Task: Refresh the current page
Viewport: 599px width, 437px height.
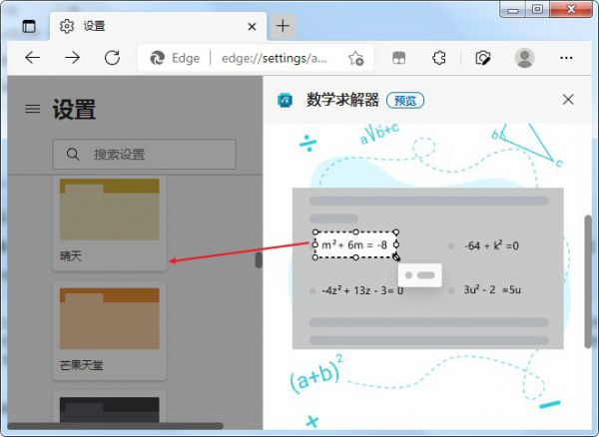Action: click(112, 58)
